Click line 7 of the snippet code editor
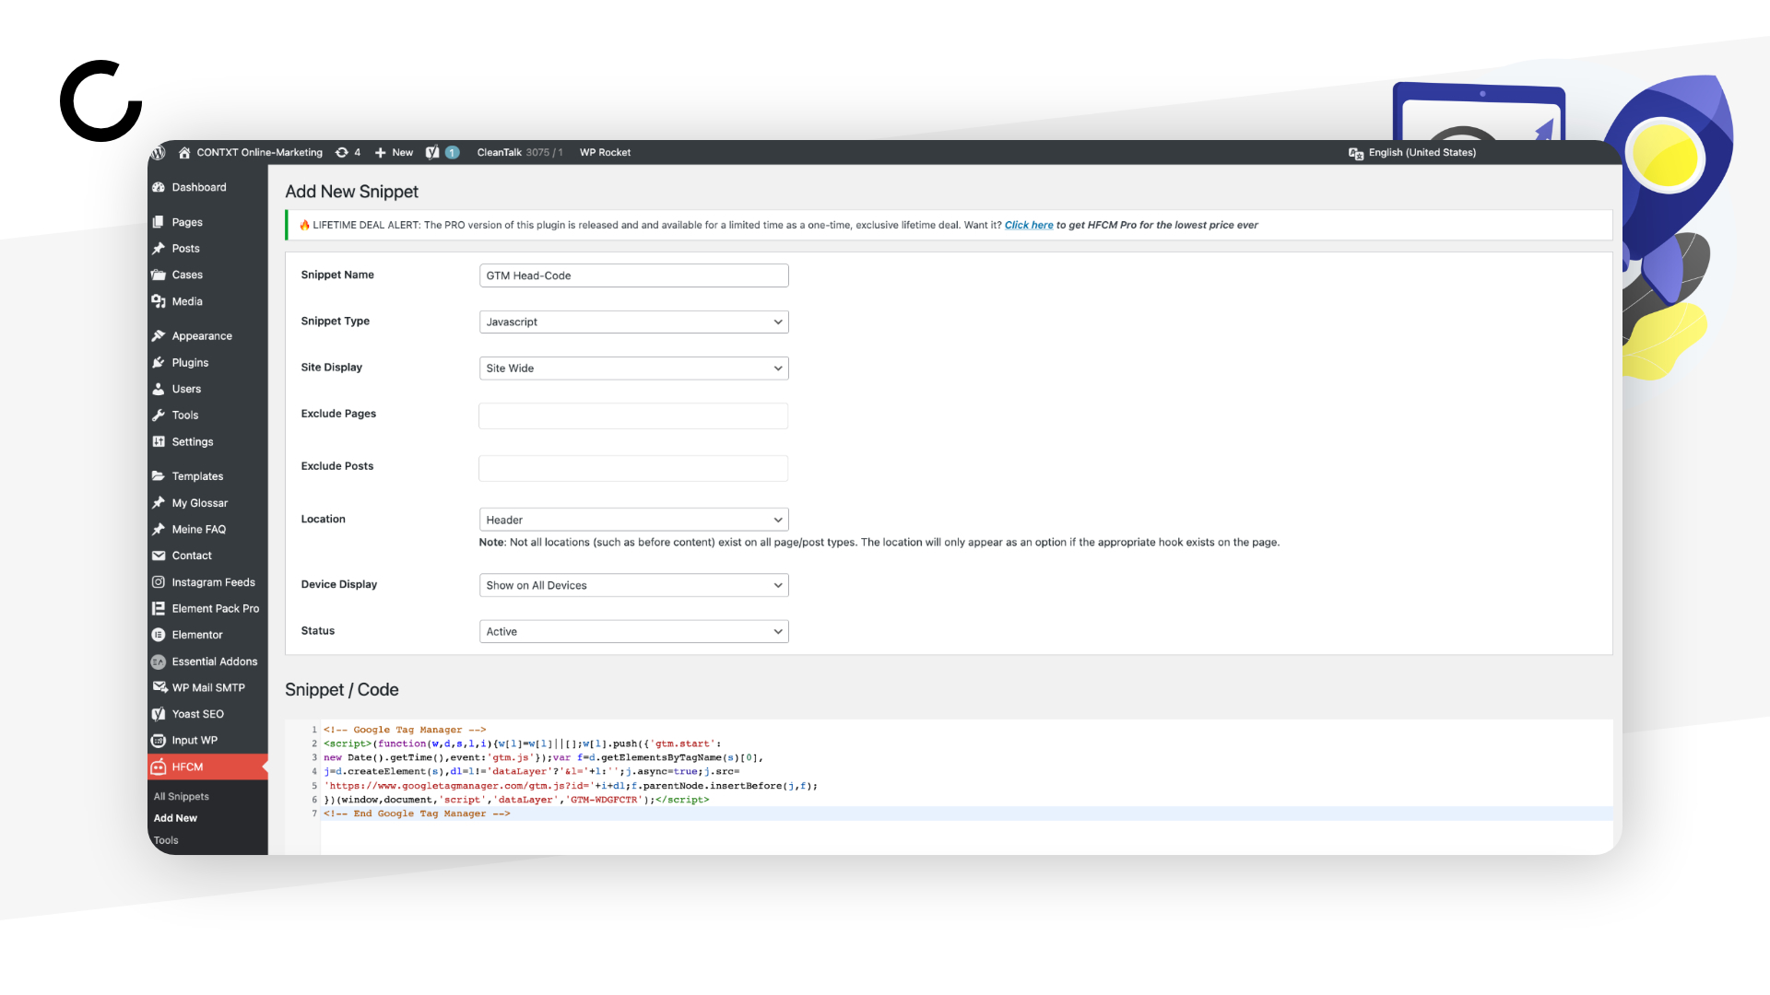Image resolution: width=1770 pixels, height=995 pixels. 967,814
